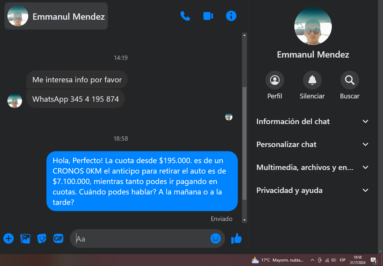Expand Privacidad y ayuda section

click(313, 190)
